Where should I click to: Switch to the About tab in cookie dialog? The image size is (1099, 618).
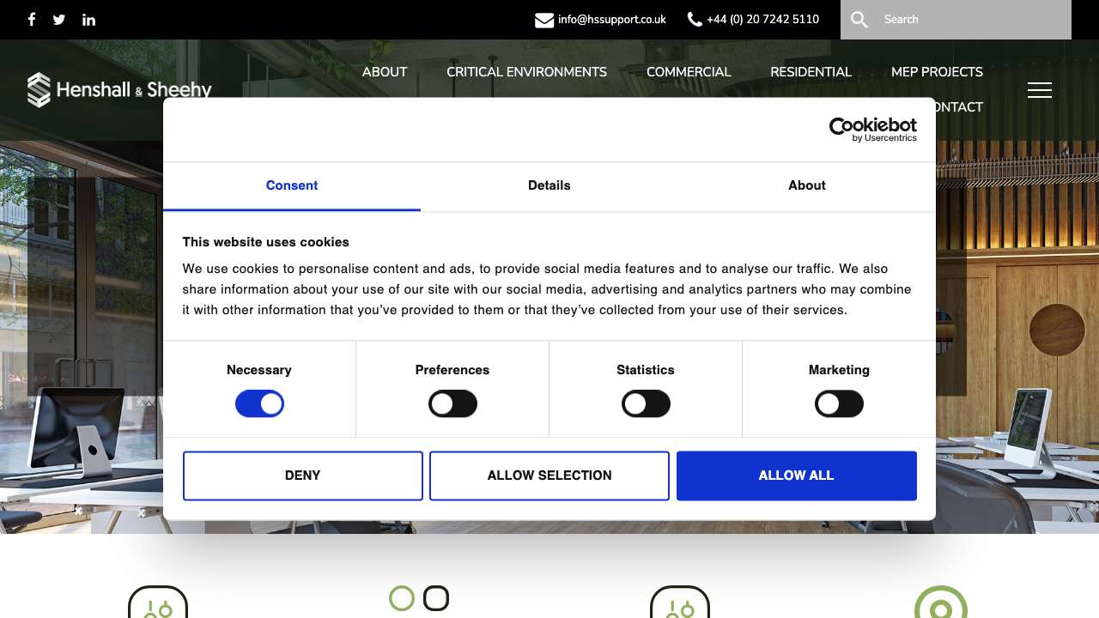pos(806,185)
